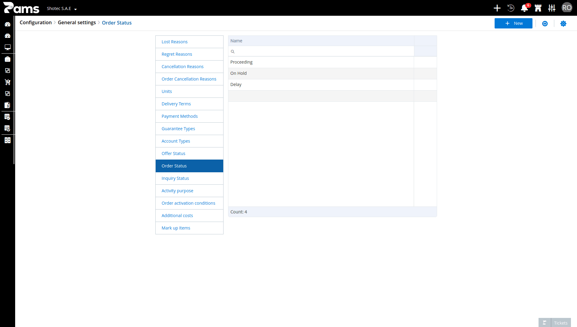577x327 pixels.
Task: Click the Pams logo
Action: point(21,8)
